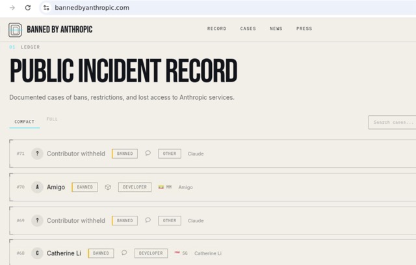The image size is (416, 265).
Task: Click the Banned by Anthropic logo icon
Action: pos(15,30)
